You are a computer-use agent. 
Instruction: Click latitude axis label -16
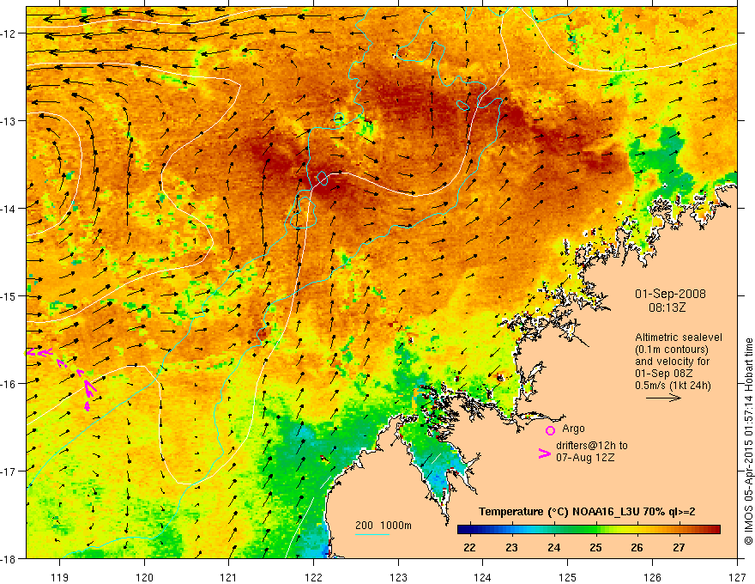point(10,384)
